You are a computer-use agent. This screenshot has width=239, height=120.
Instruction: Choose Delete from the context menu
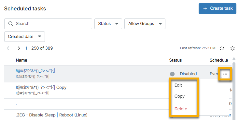[x=181, y=109]
